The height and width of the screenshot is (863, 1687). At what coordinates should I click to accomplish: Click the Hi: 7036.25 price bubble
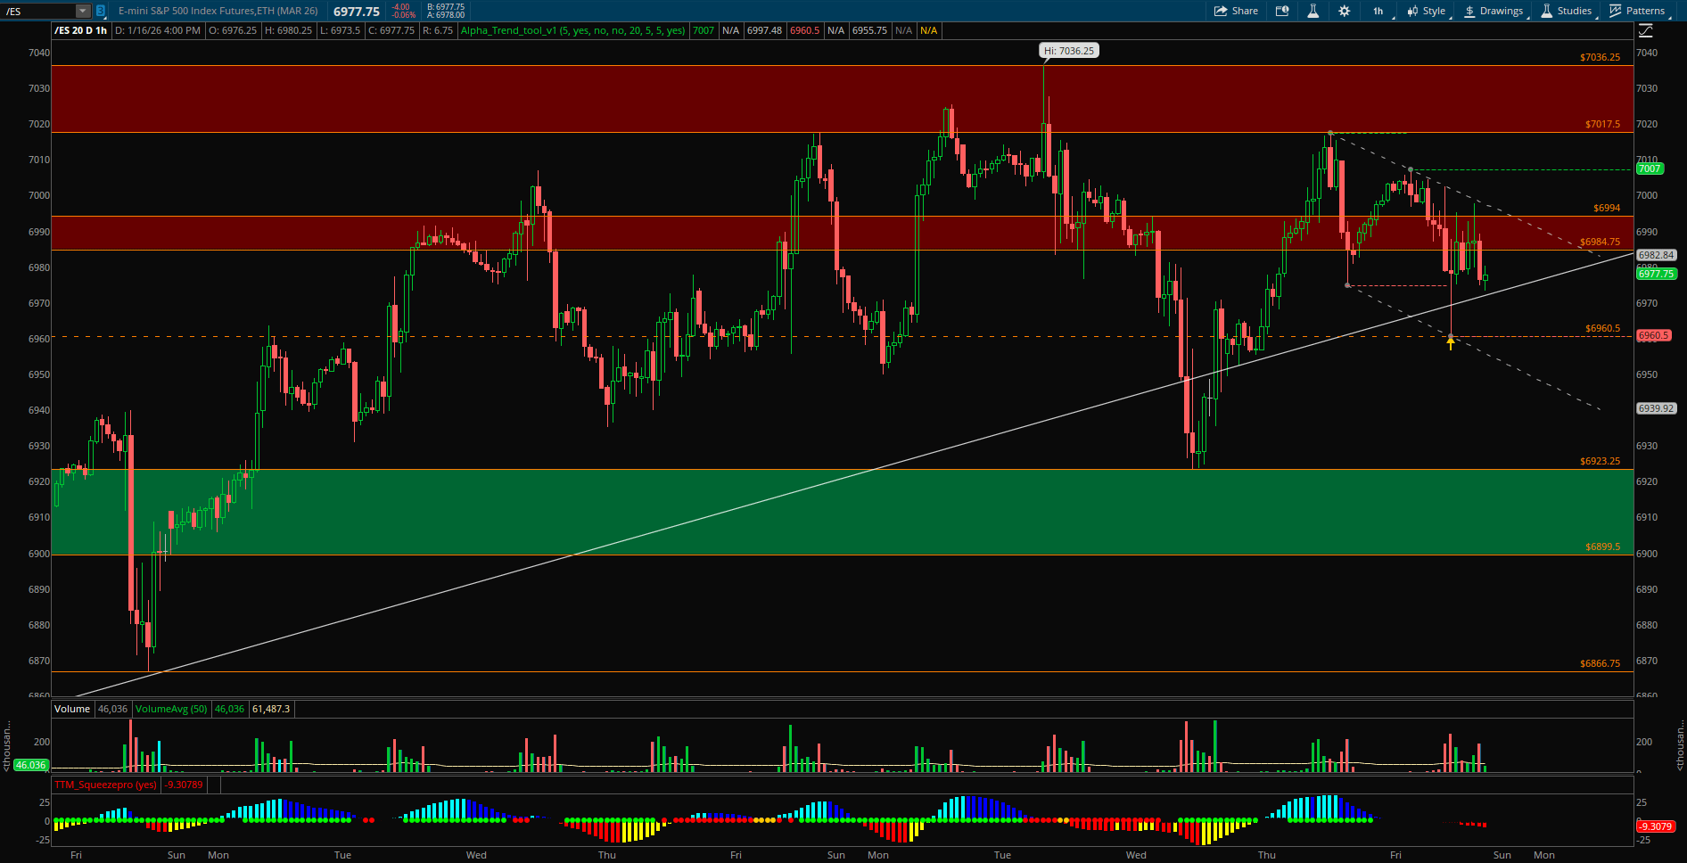pyautogui.click(x=1068, y=51)
